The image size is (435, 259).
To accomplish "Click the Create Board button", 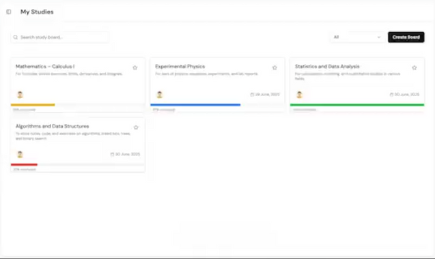I will click(x=406, y=37).
